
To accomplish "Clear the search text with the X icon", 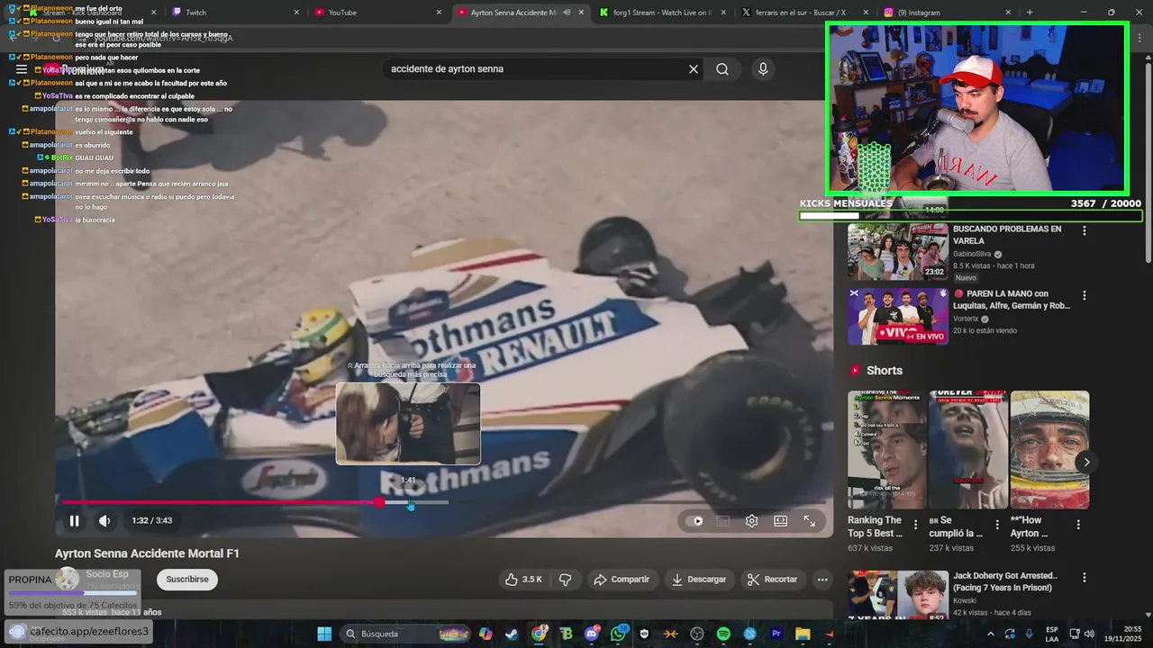I will (x=694, y=69).
